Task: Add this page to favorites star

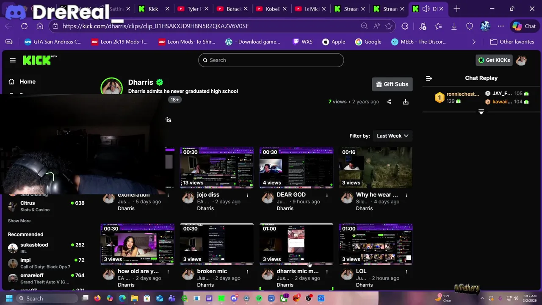Action: pos(389,26)
